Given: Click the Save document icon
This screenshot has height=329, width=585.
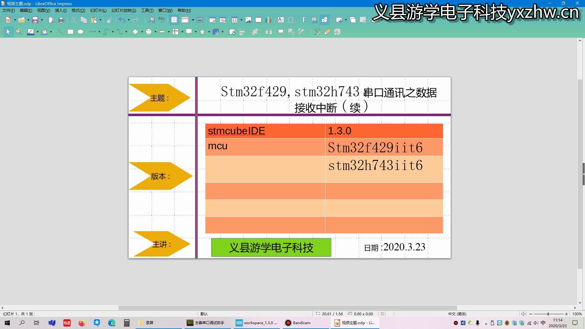Looking at the screenshot, I should click(35, 20).
